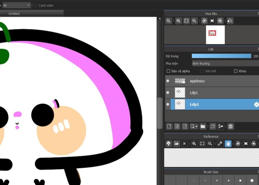Open cloud reference image in Reference panel
The height and width of the screenshot is (185, 259).
click(x=168, y=144)
